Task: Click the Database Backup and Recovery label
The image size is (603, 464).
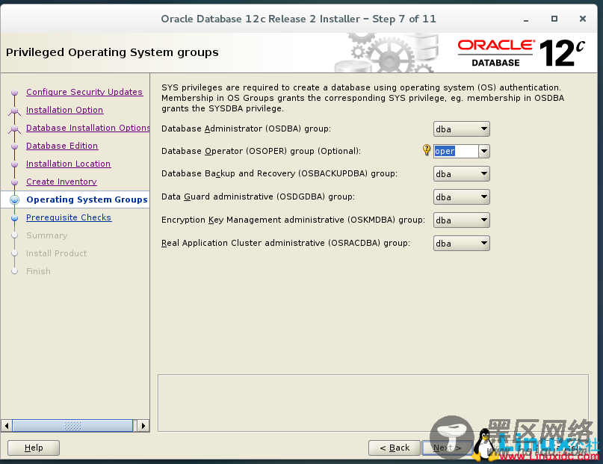Action: pos(279,174)
